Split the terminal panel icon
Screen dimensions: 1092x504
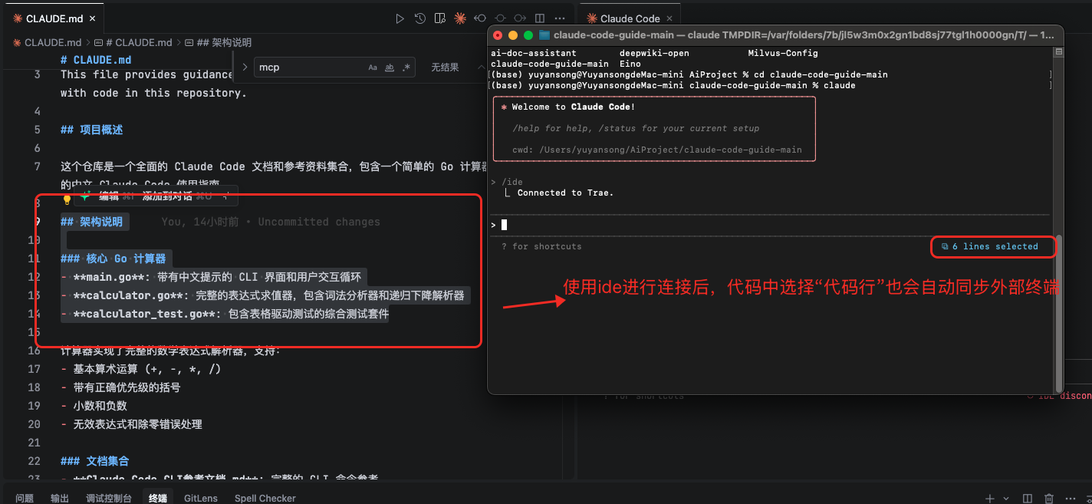click(x=1029, y=499)
